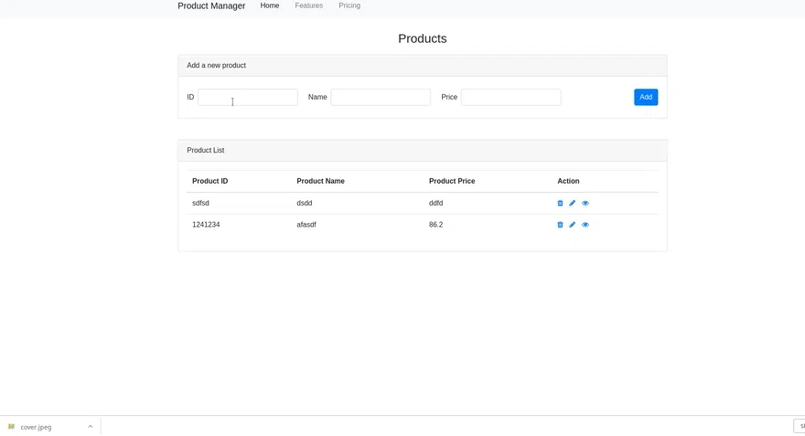Open the Pricing nav item
Viewport: 805px width, 436px height.
point(349,5)
